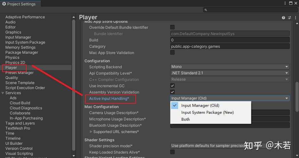The image size is (299, 158).
Task: Click sidebar scrollbar up arrow
Action: pos(74,17)
